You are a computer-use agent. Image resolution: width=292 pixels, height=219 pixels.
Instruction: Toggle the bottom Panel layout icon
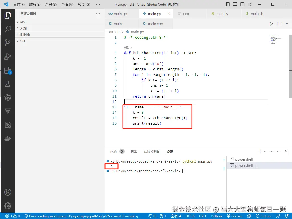click(x=235, y=4)
